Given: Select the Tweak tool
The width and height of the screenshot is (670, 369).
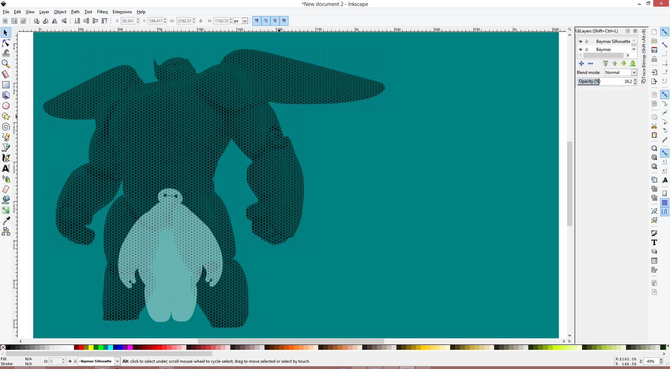Looking at the screenshot, I should tap(6, 53).
